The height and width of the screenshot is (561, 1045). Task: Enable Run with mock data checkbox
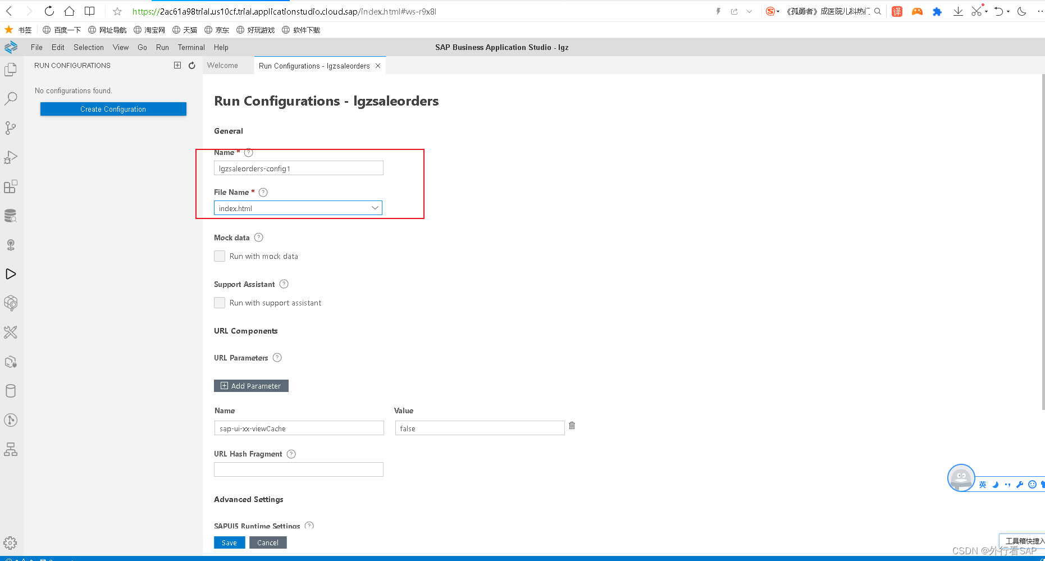tap(220, 256)
